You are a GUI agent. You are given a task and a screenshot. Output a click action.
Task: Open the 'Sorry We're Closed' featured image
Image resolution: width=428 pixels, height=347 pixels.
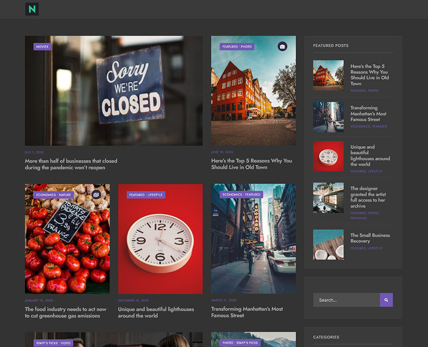[x=113, y=91]
